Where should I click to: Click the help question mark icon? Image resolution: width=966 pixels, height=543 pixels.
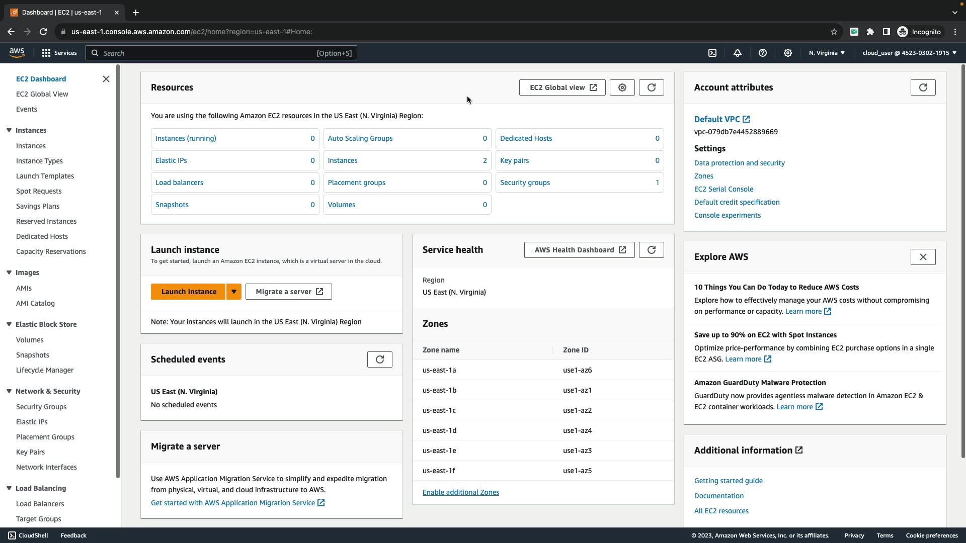pyautogui.click(x=763, y=53)
